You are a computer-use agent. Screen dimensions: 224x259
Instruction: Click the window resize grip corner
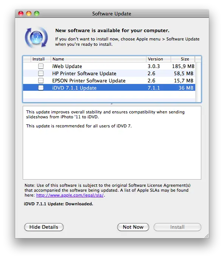[x=207, y=236]
